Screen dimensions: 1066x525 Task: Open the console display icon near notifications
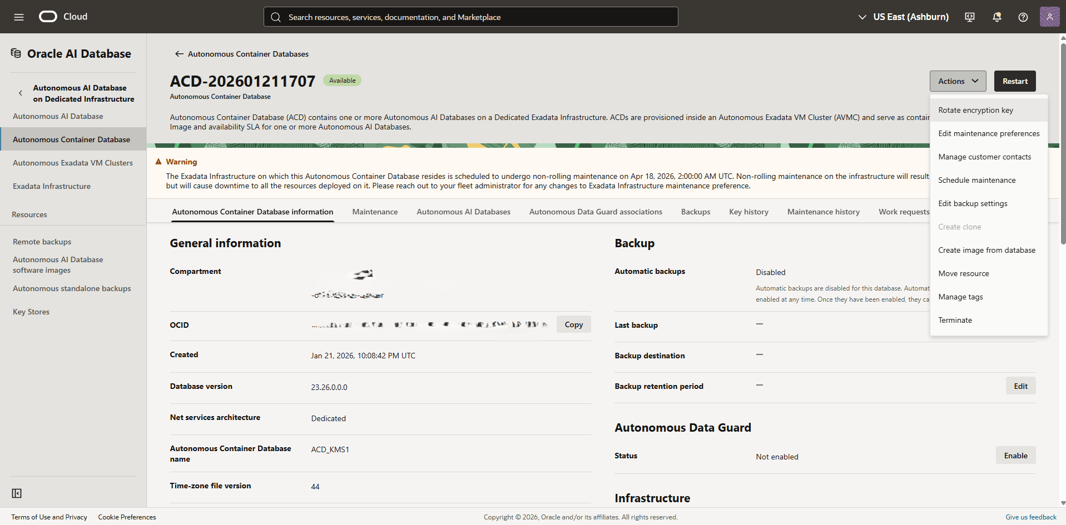click(x=969, y=17)
